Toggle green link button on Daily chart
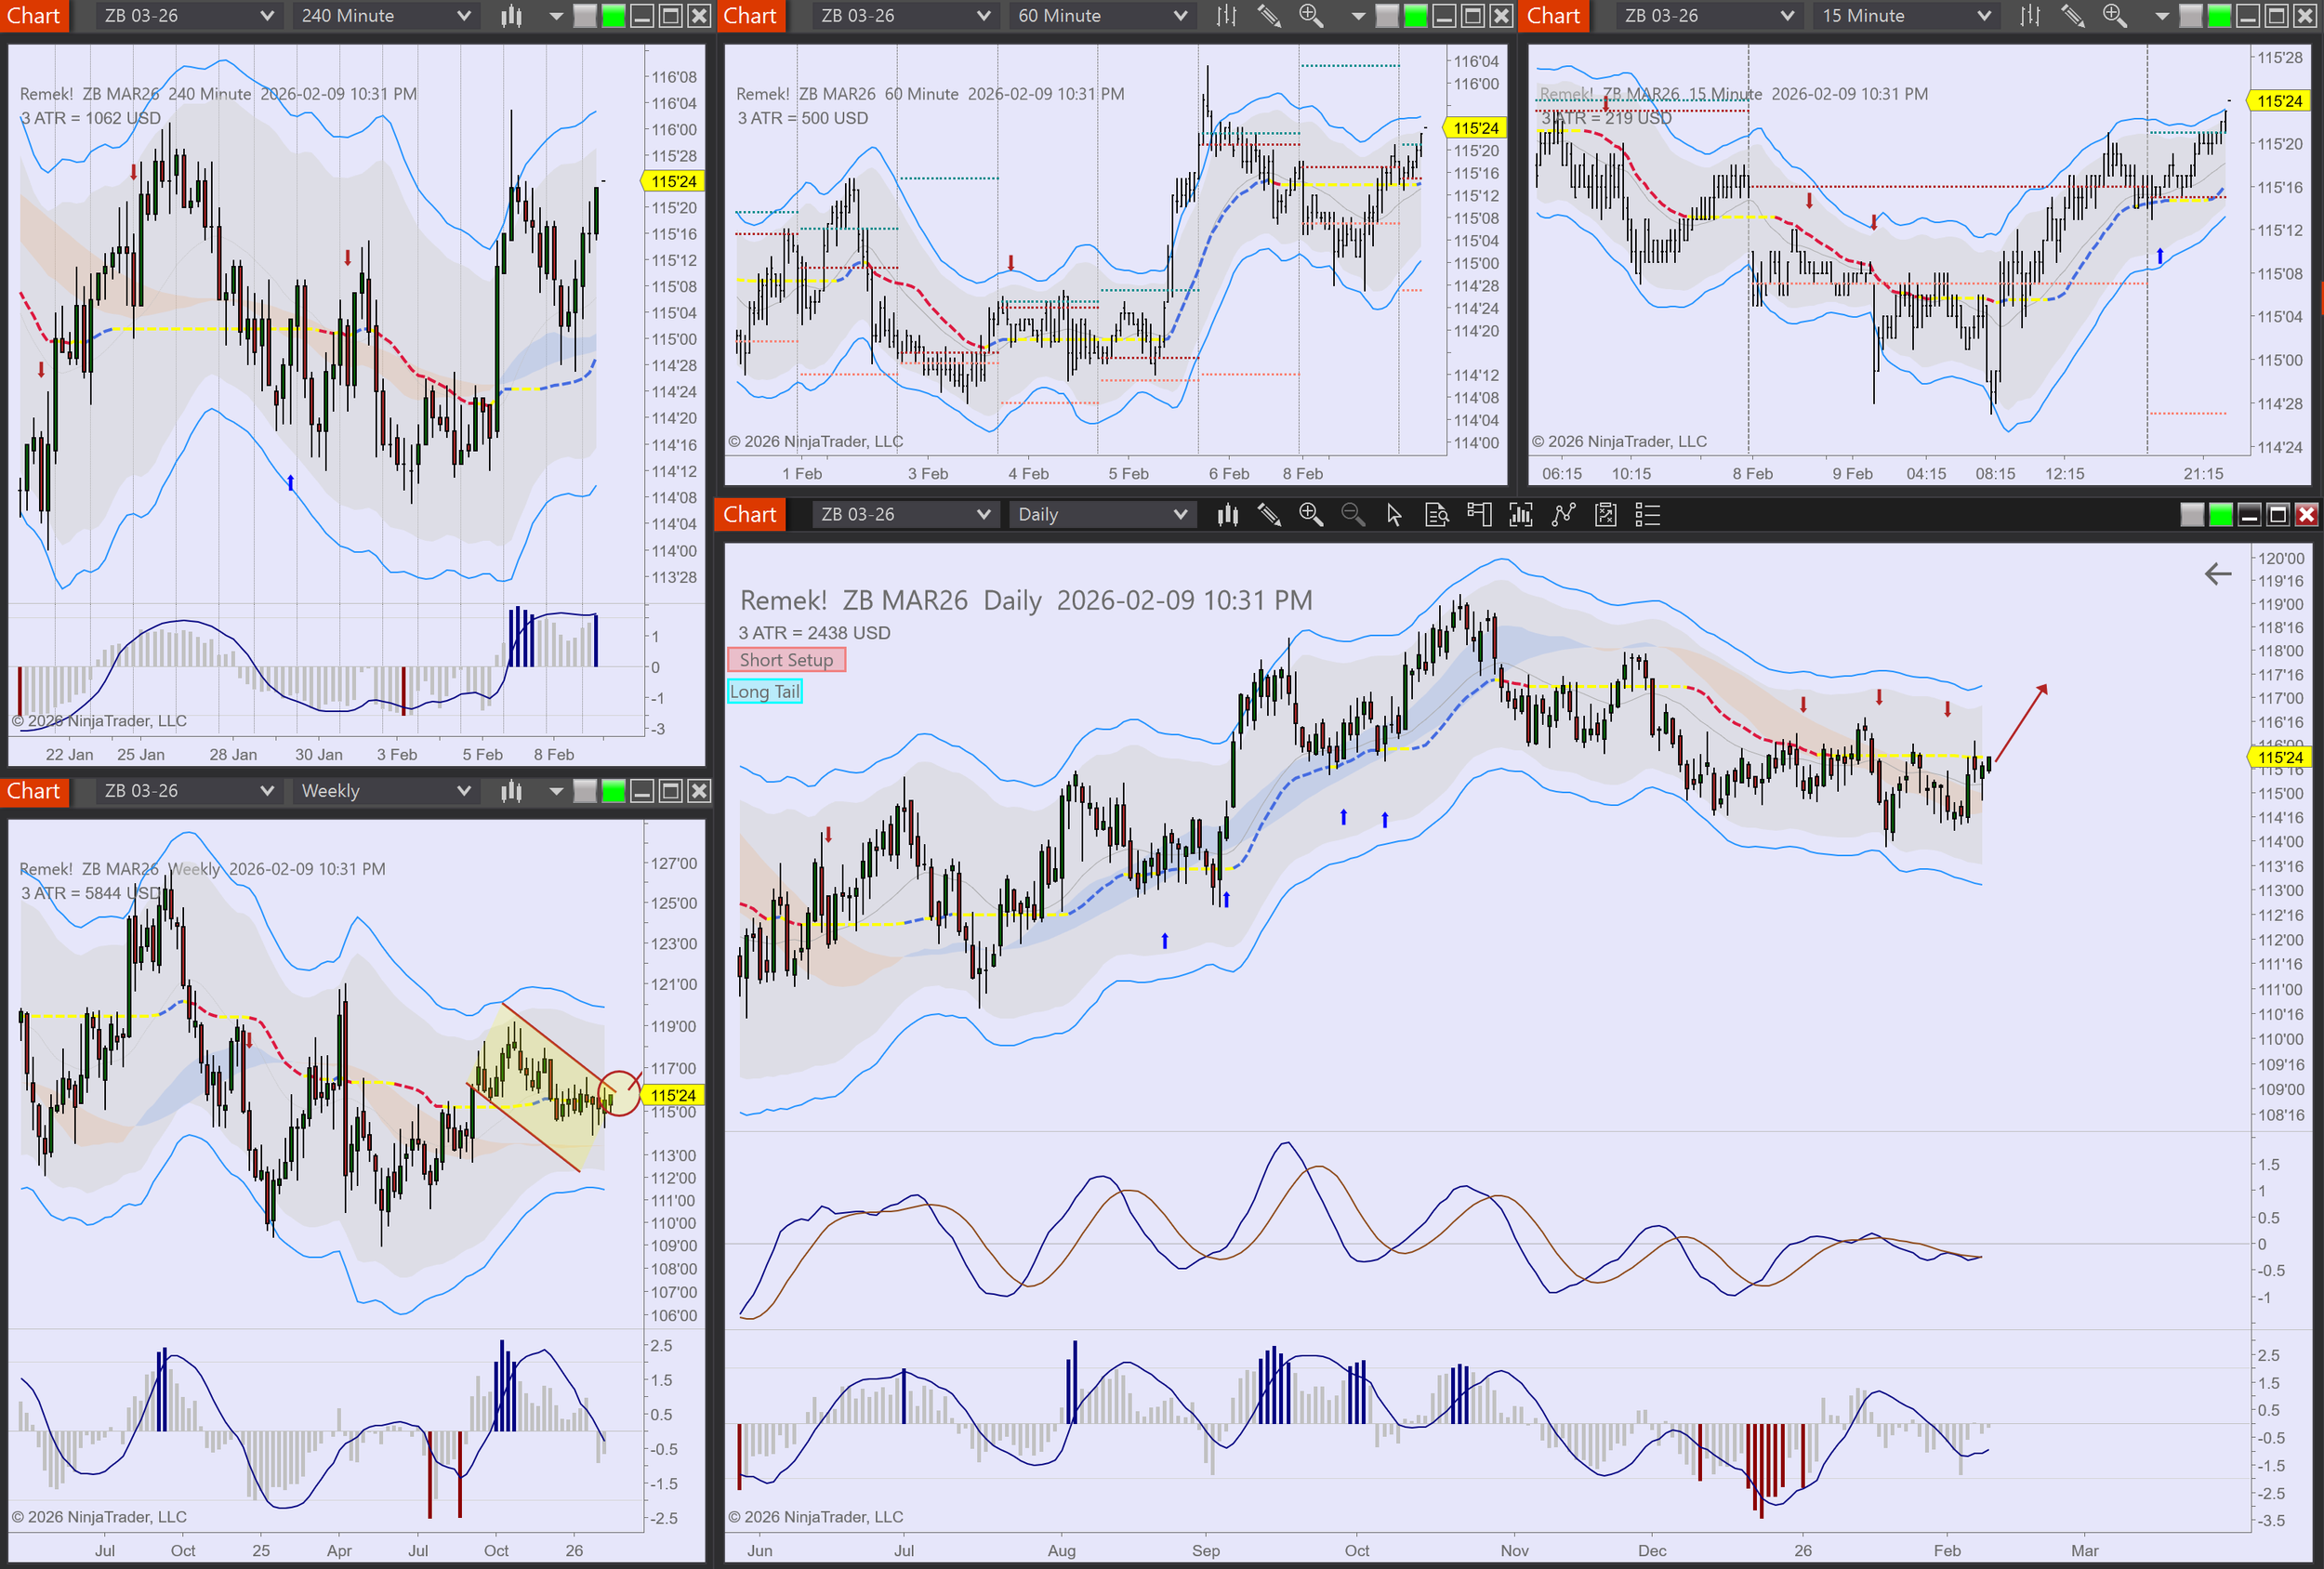 2220,515
